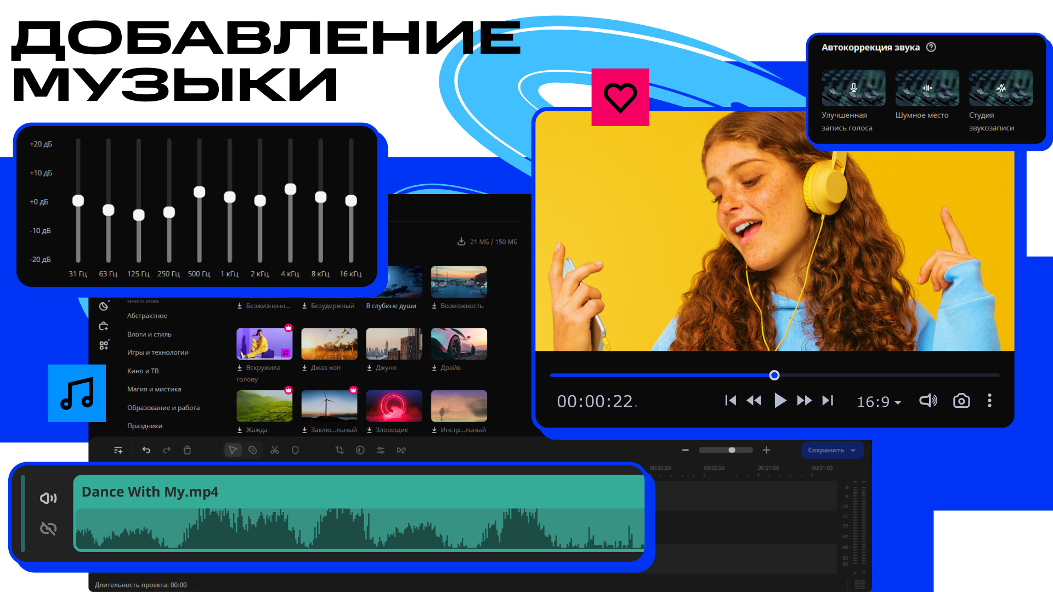Open the player three-dot options menu
This screenshot has width=1053, height=592.
click(989, 401)
